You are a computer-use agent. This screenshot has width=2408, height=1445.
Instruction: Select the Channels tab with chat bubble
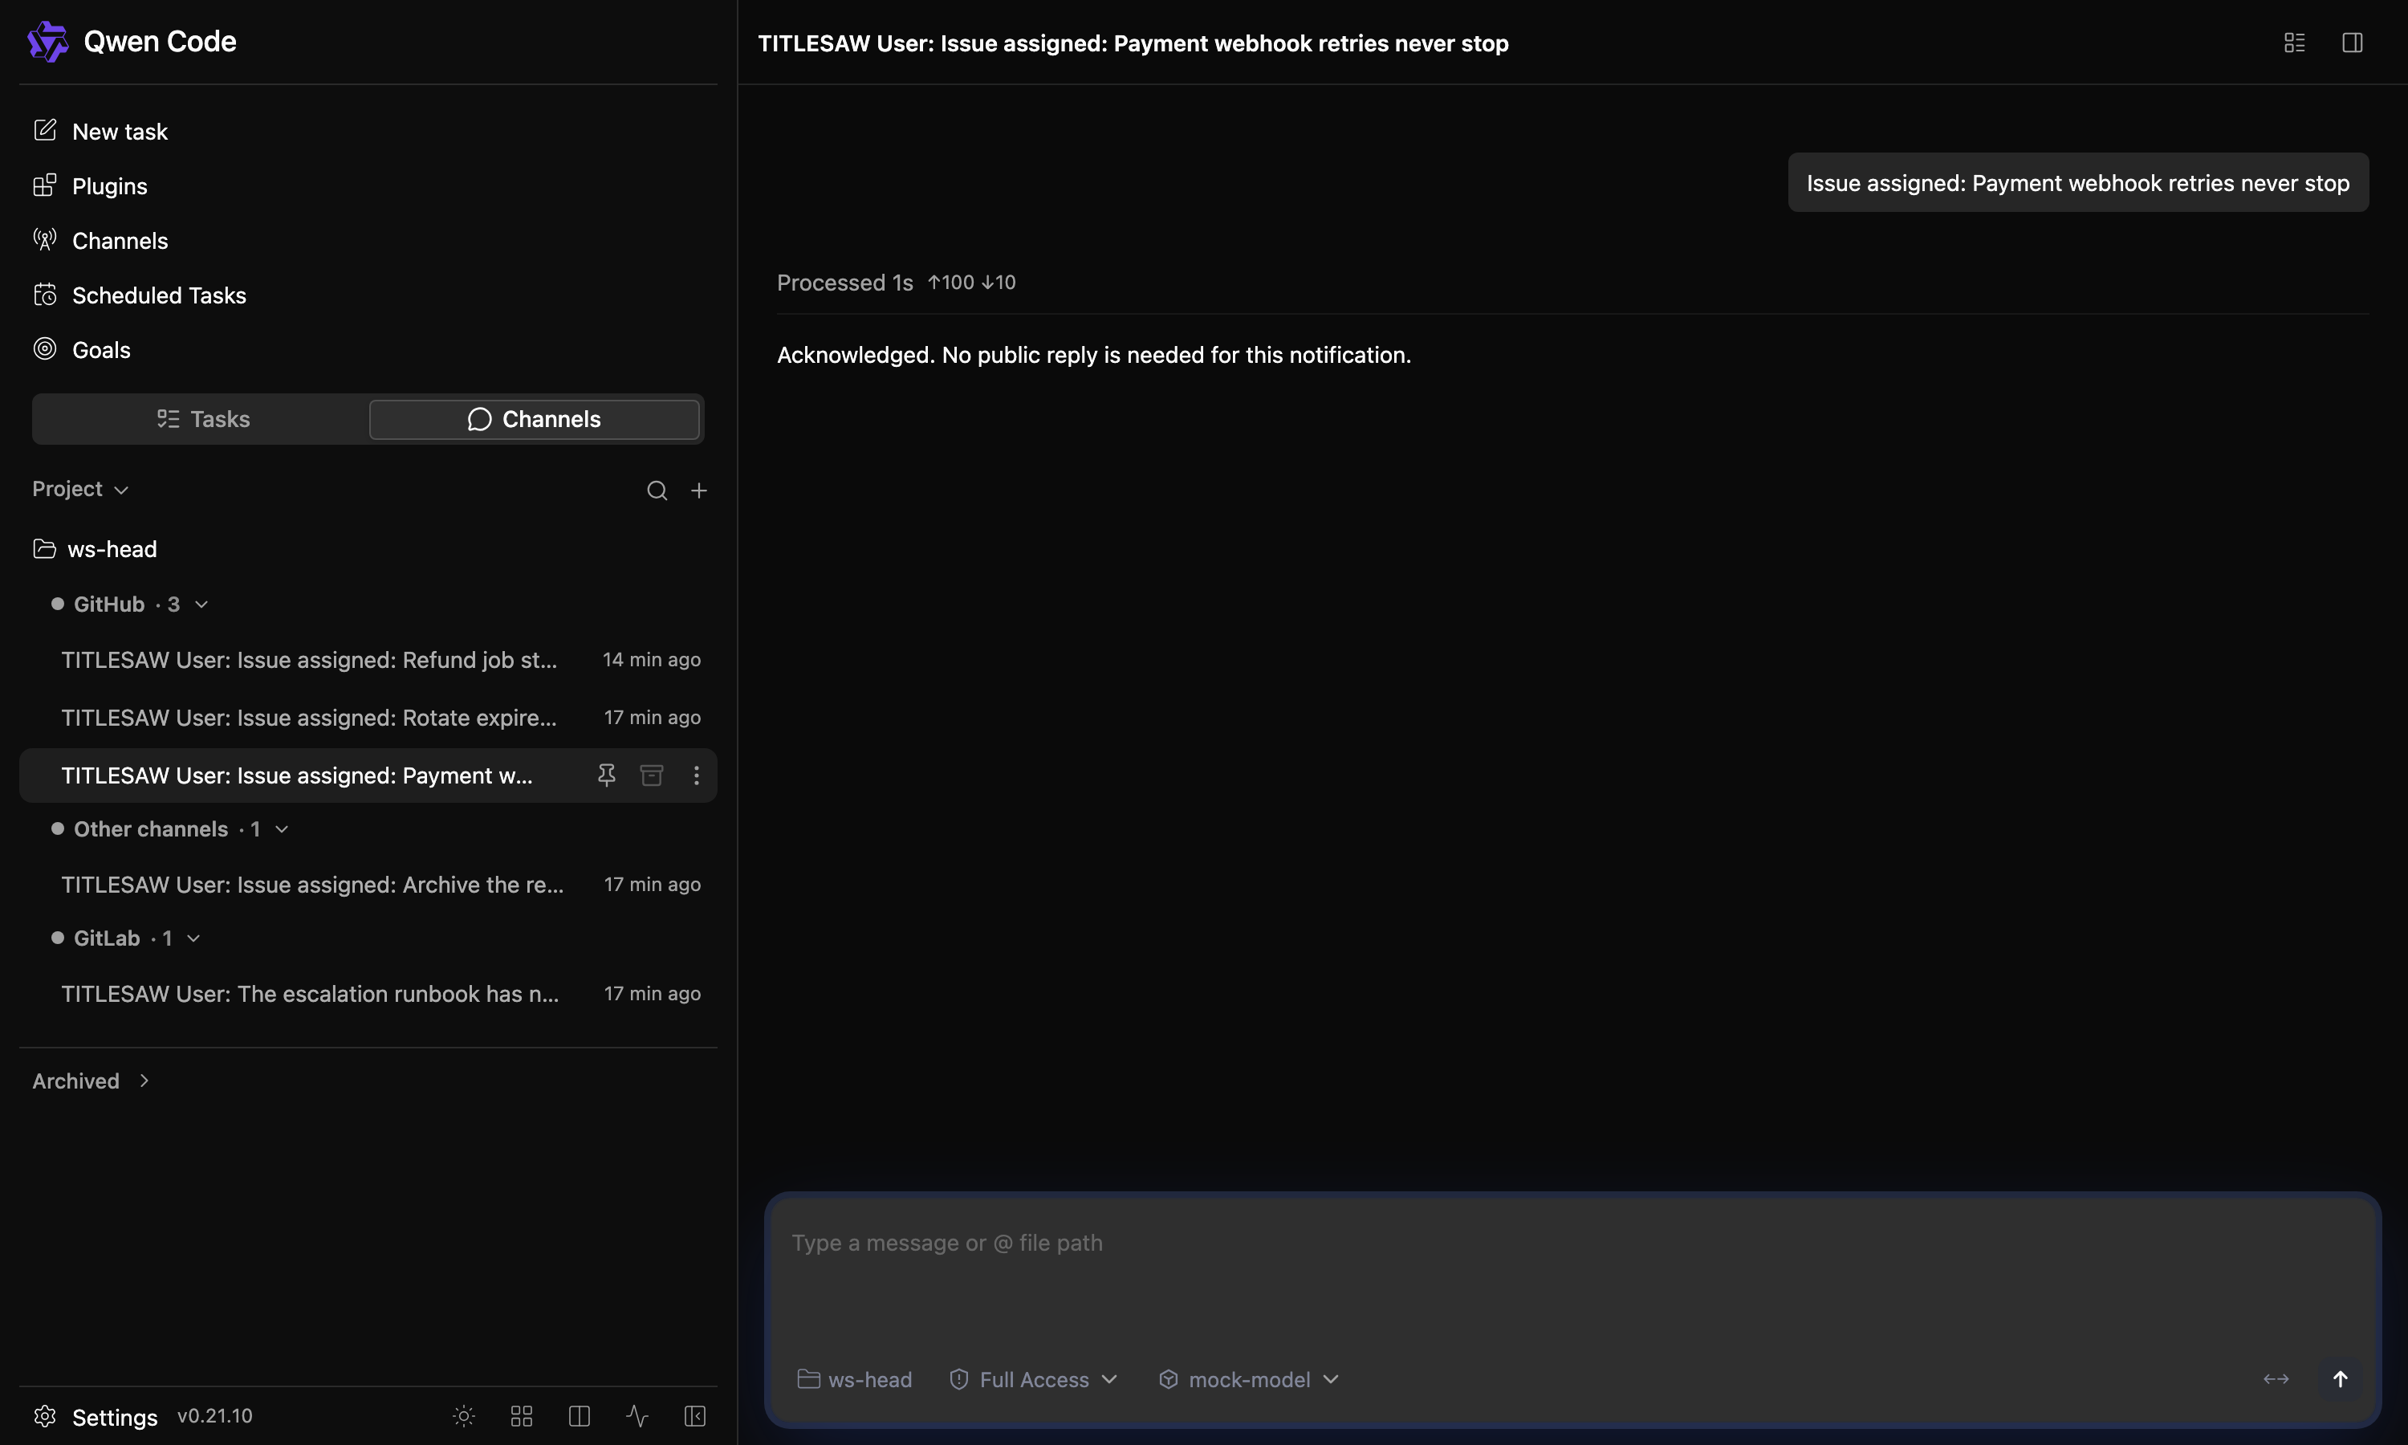tap(535, 419)
